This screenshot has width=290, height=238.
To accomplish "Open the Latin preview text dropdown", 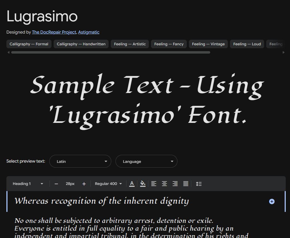I will click(80, 161).
